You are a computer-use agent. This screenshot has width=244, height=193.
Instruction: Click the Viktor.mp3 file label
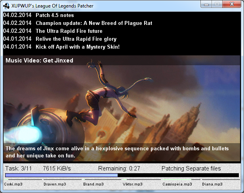coord(133,184)
